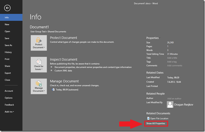Click the Add comments field
205x132 pixels.
pyautogui.click(x=174, y=66)
